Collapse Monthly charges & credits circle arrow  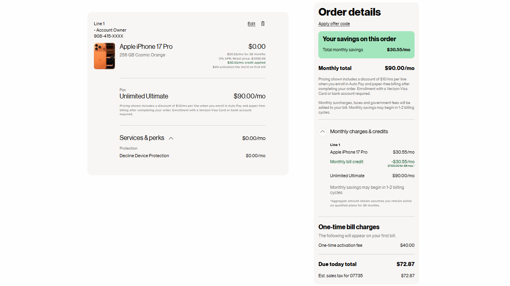(323, 132)
